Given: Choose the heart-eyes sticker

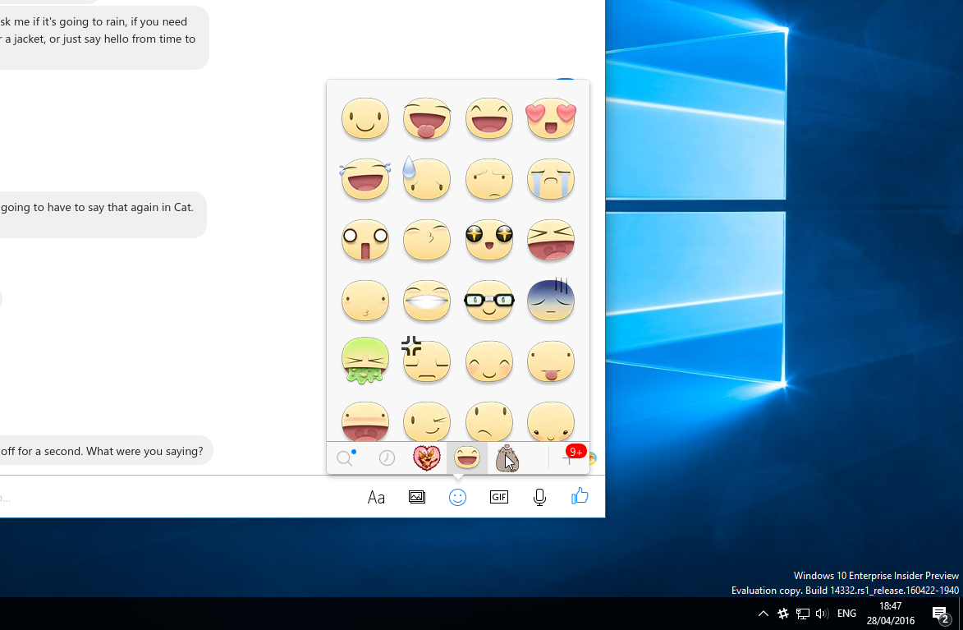Looking at the screenshot, I should pos(551,118).
